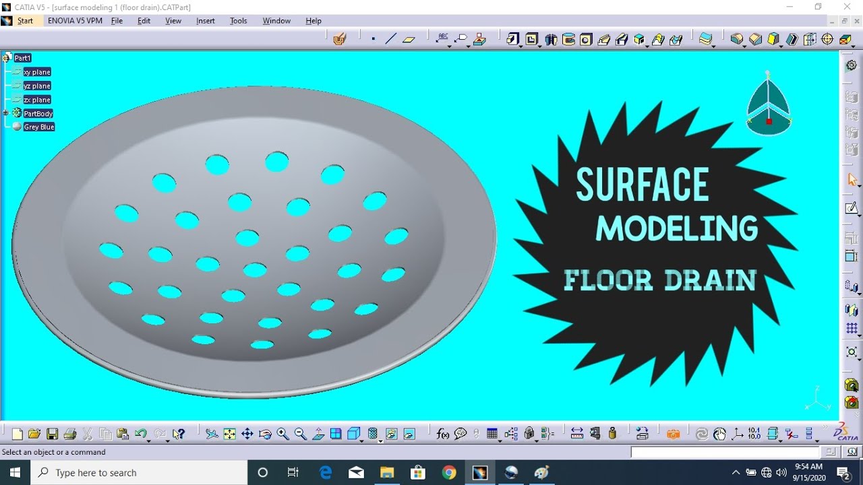
Task: Select Grey Blue material in tree
Action: 39,127
